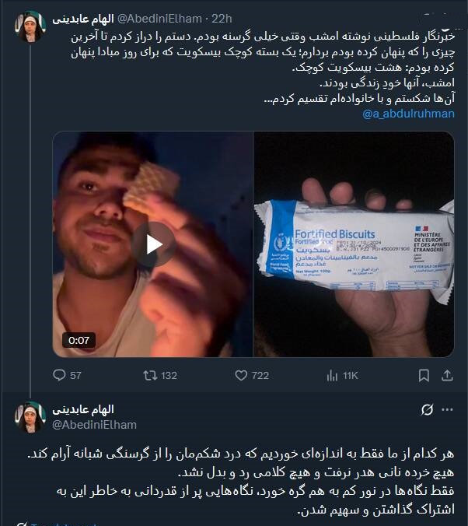Open Fortified Biscuits package photo
The height and width of the screenshot is (526, 468).
(354, 244)
